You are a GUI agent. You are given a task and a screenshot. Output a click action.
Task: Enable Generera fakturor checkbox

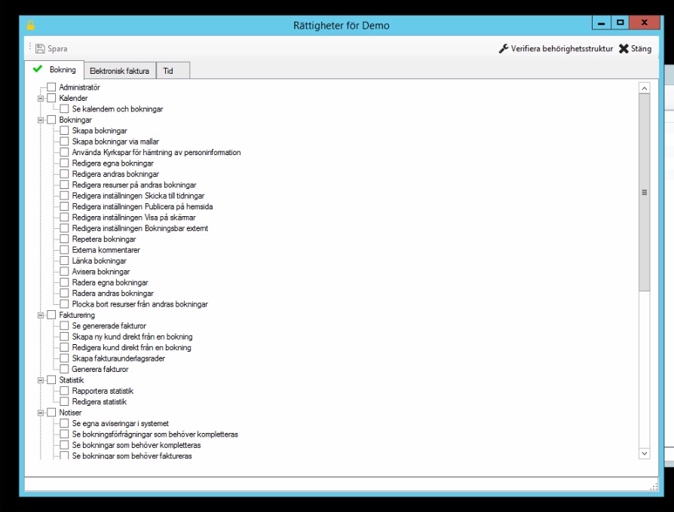coord(64,369)
